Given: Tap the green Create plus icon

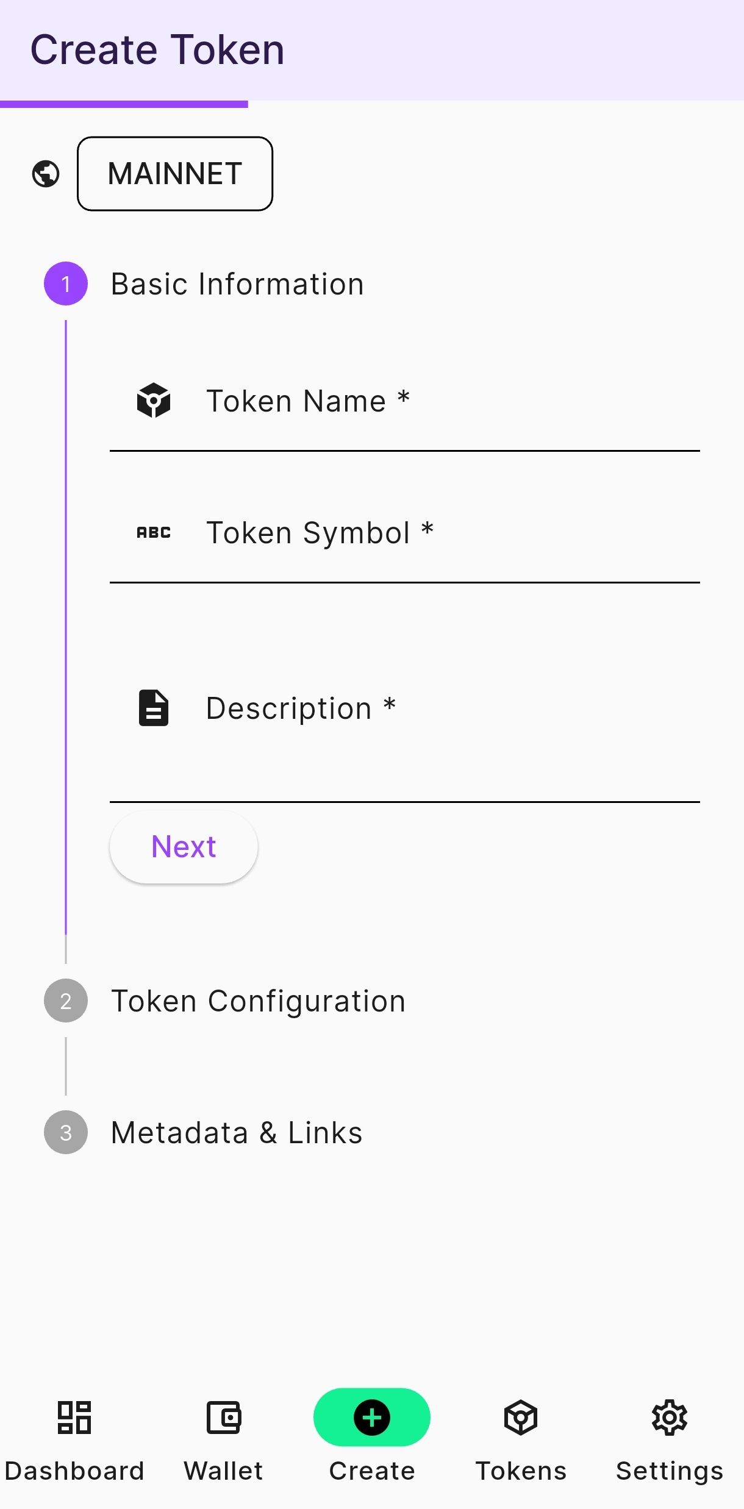Looking at the screenshot, I should click(x=372, y=1418).
